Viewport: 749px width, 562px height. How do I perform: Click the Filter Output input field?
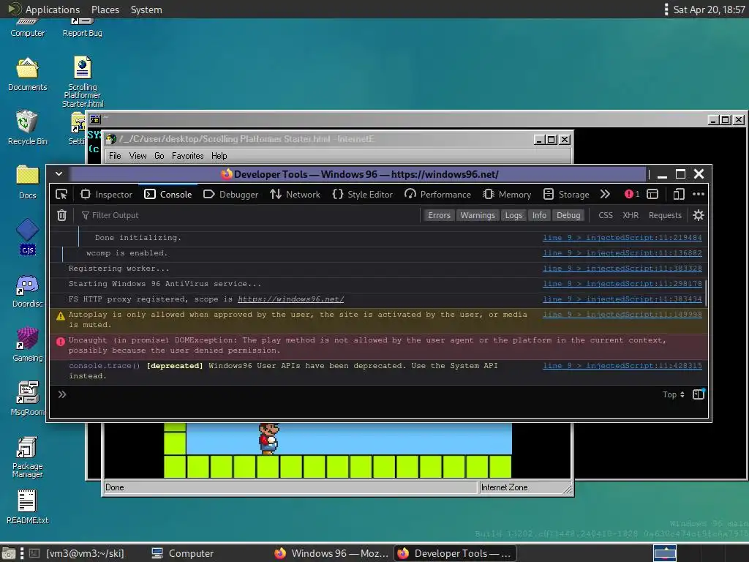coord(249,215)
